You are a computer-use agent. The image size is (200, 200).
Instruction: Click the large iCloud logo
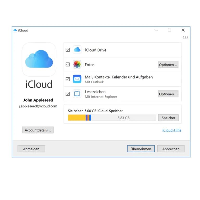tap(39, 59)
